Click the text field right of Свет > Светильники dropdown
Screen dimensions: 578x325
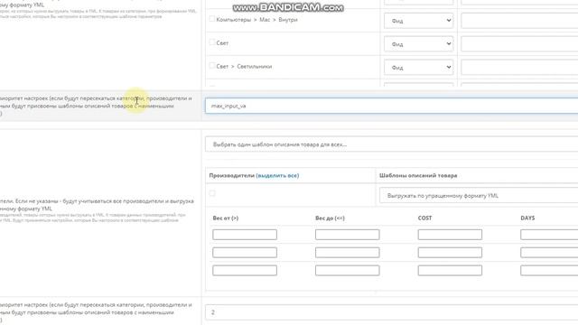pos(519,68)
